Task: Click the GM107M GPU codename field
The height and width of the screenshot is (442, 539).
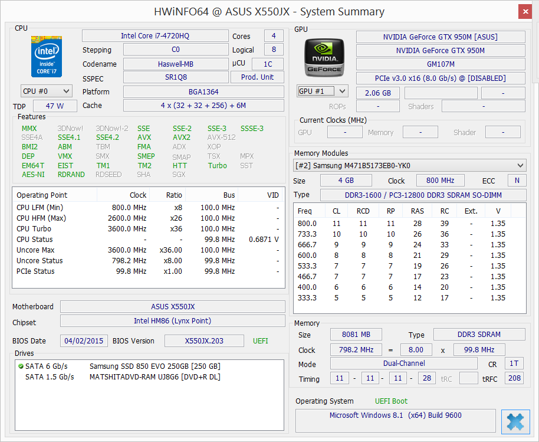Action: click(x=441, y=64)
